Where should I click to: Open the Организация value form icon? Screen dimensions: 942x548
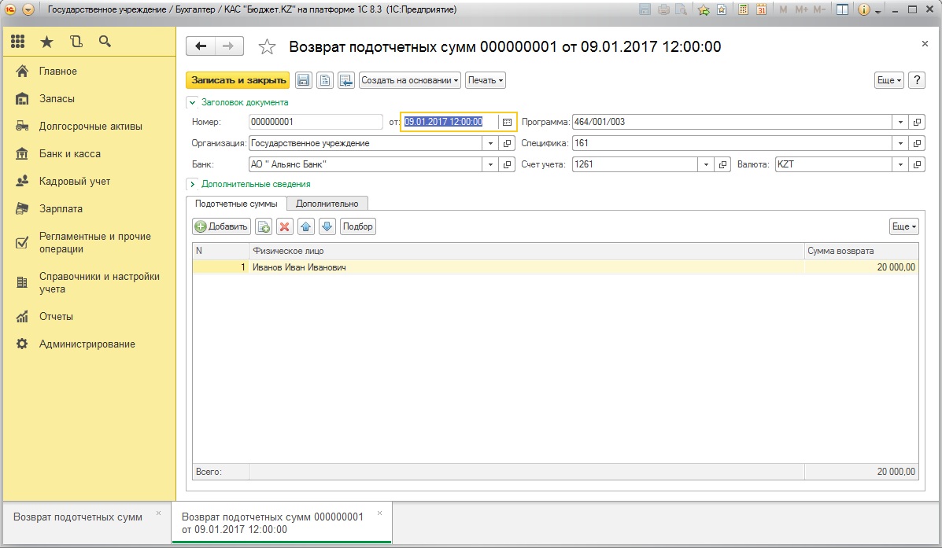pos(507,143)
